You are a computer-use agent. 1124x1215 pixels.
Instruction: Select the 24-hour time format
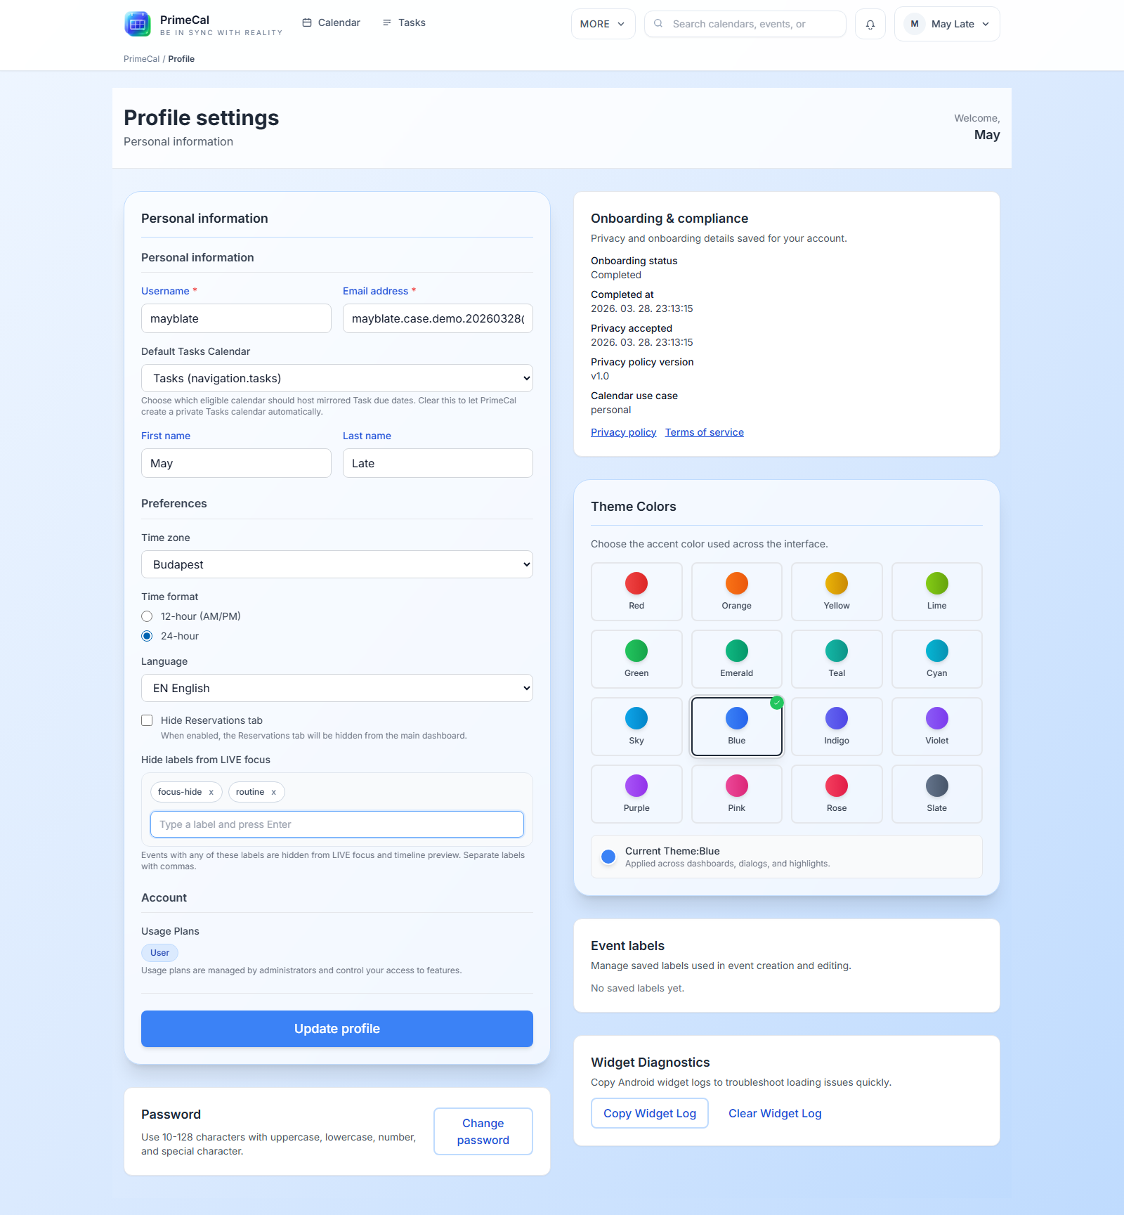click(147, 635)
